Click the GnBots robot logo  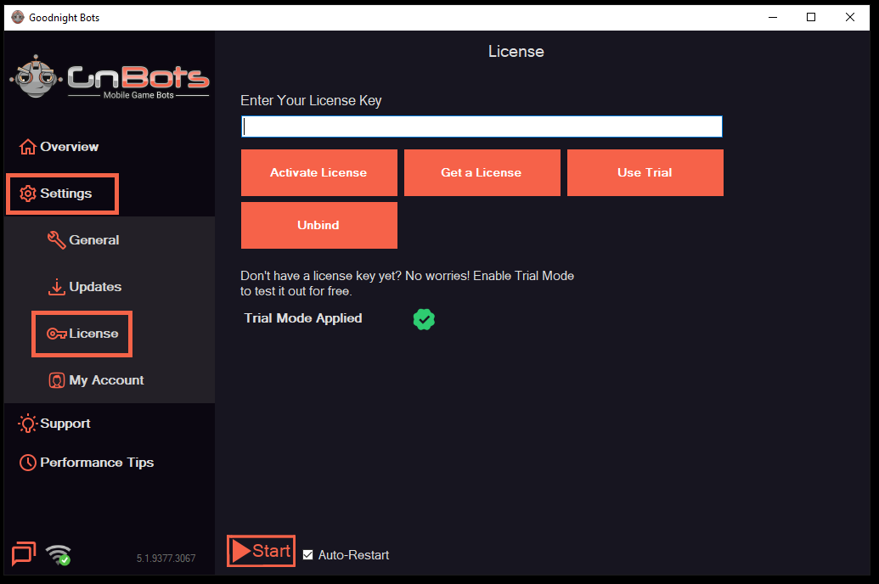pos(36,76)
